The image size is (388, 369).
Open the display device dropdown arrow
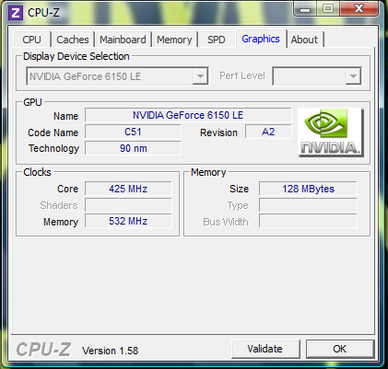(x=200, y=76)
